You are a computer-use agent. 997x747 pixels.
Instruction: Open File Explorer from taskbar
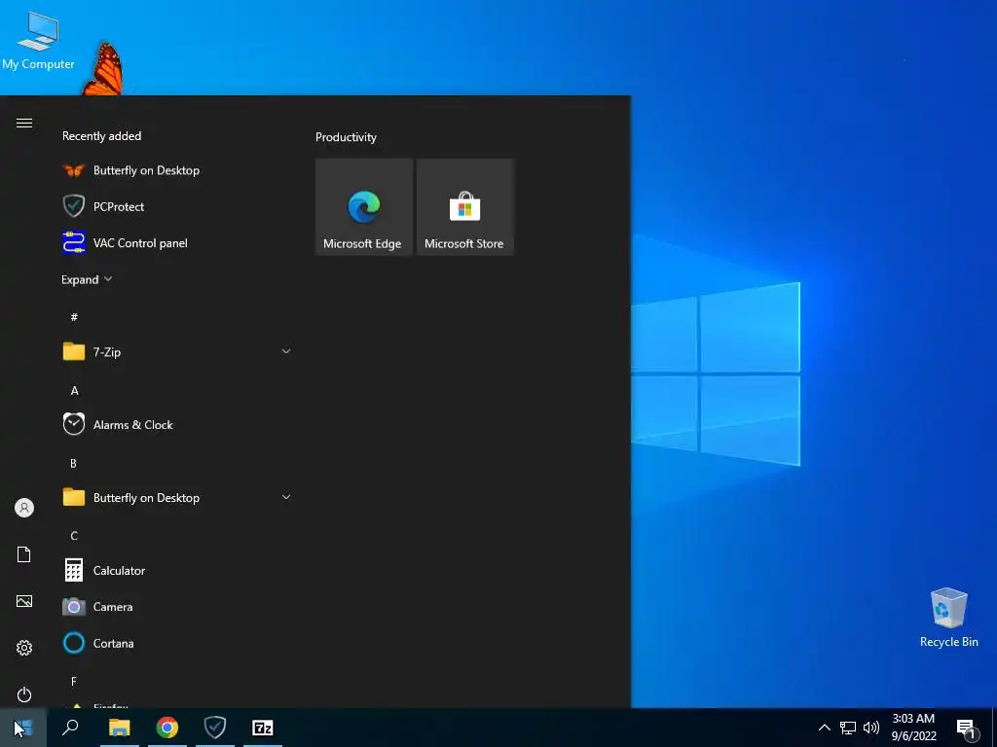119,728
